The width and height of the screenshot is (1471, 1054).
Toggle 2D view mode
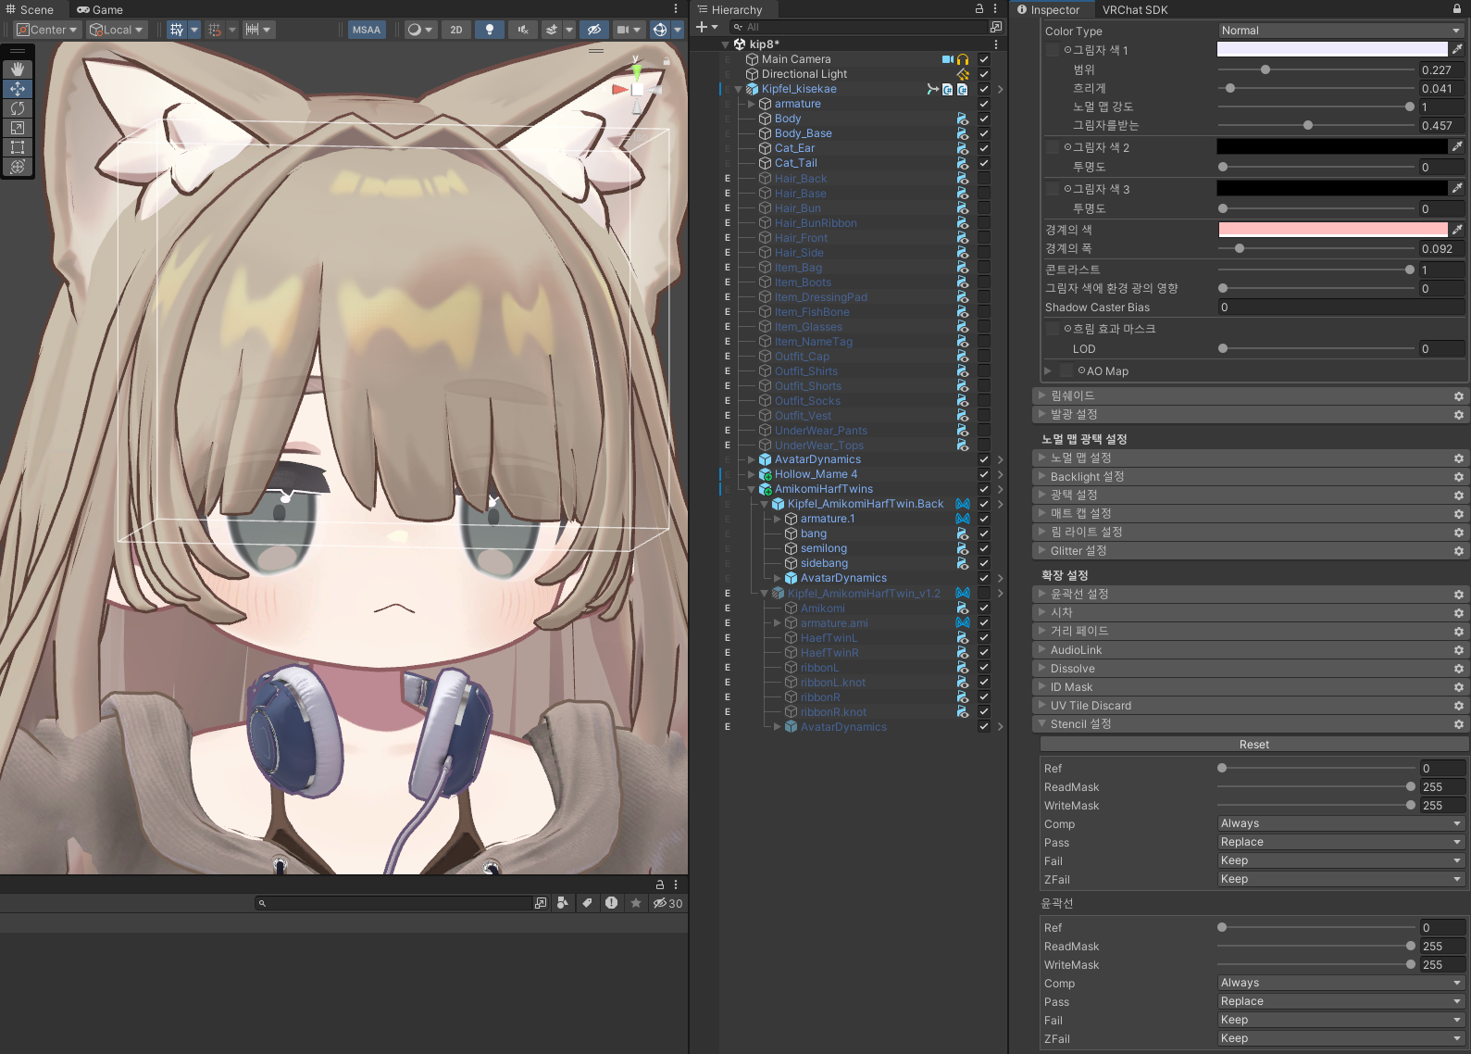[456, 30]
